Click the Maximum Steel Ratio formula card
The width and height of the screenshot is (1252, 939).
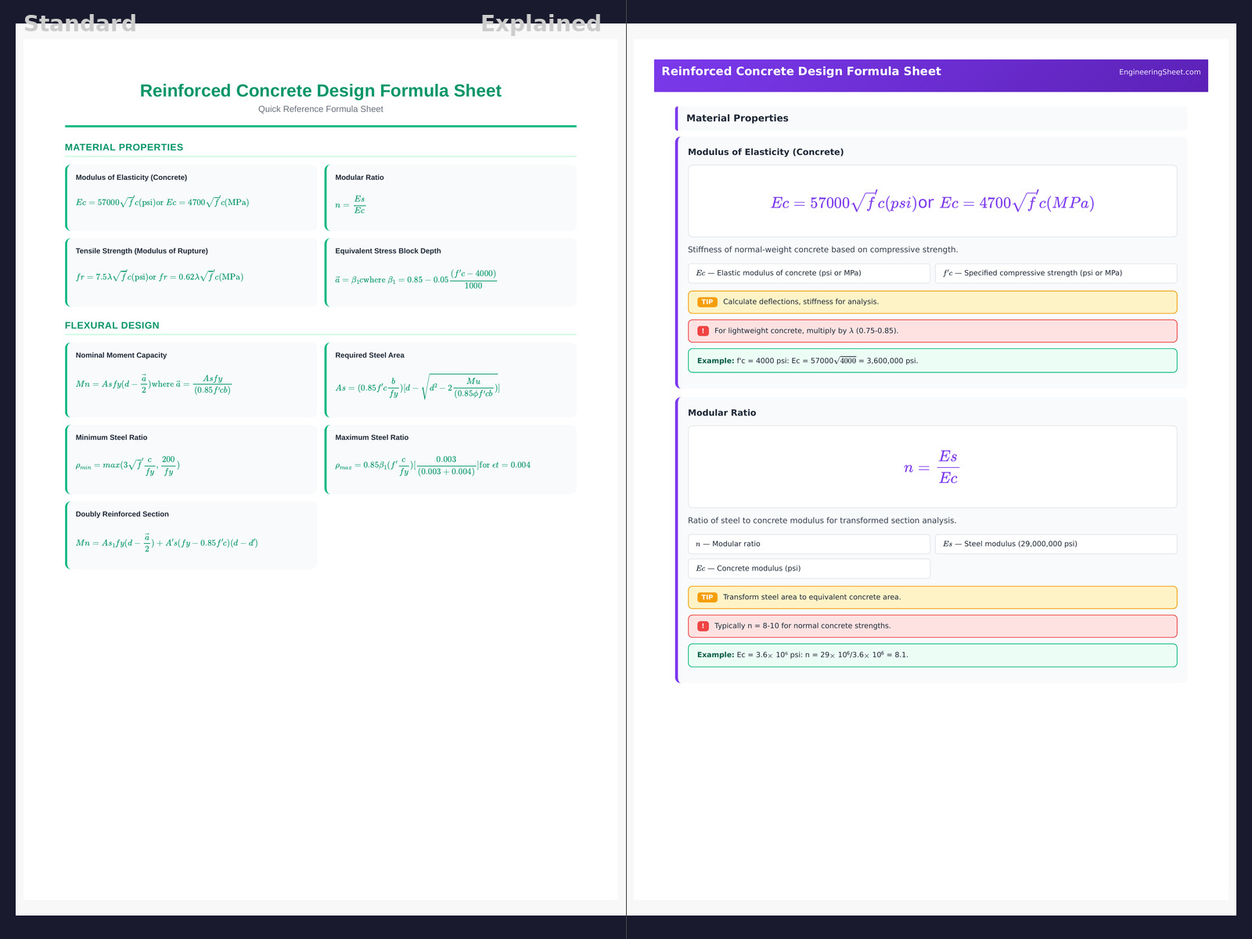[451, 459]
